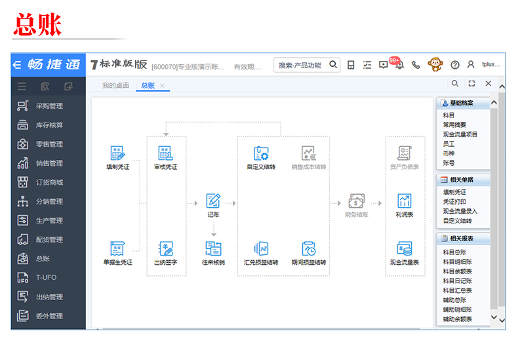Click the 搜索-产品功能 search field
The width and height of the screenshot is (518, 348).
click(x=301, y=65)
